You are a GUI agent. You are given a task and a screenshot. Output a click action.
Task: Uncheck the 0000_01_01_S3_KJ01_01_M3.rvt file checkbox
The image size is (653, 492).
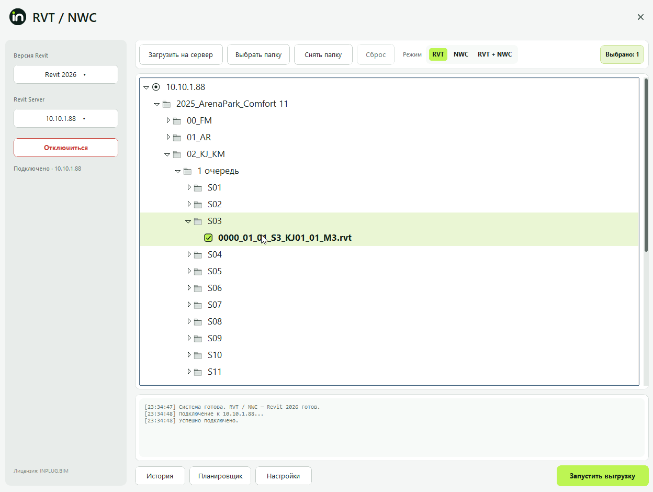pos(208,238)
